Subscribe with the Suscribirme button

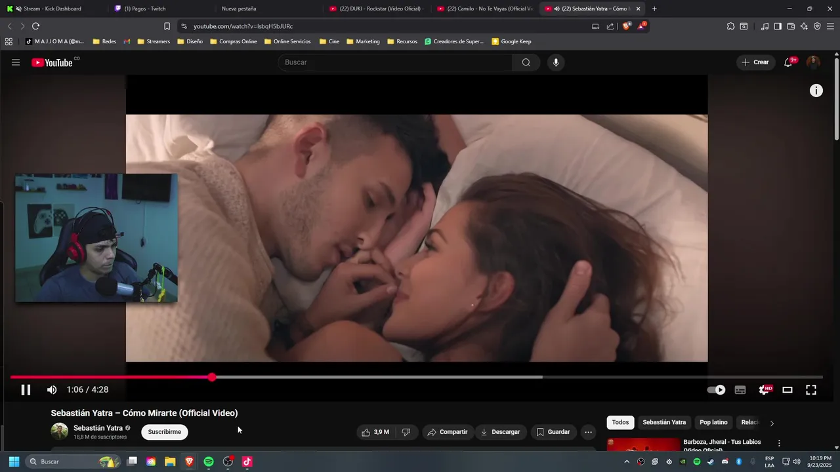(164, 432)
